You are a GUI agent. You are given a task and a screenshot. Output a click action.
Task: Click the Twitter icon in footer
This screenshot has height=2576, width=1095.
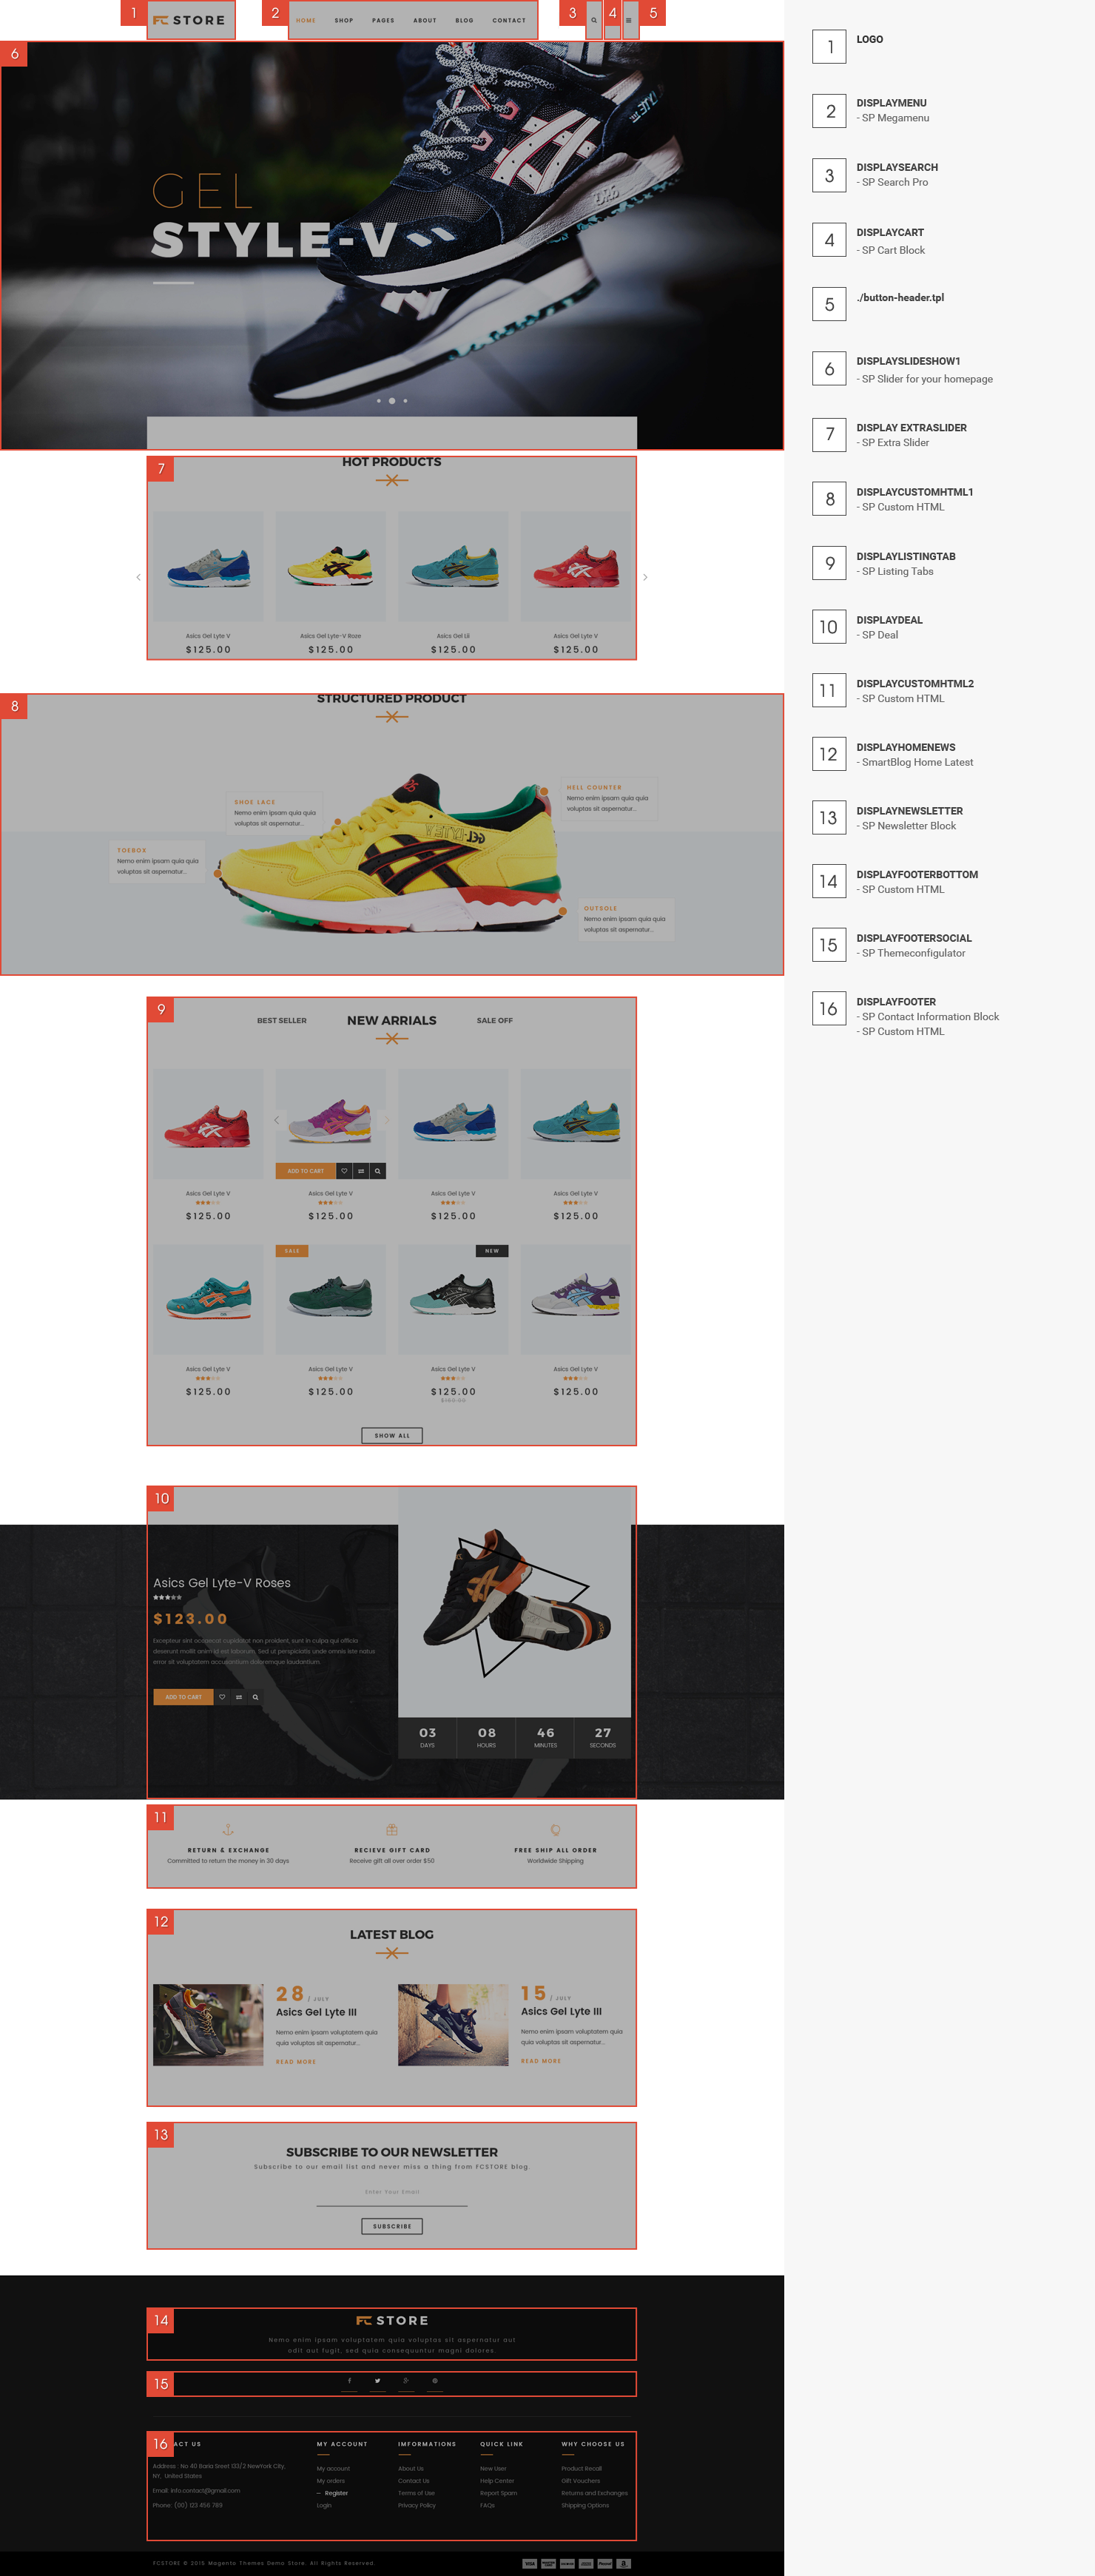[377, 2381]
